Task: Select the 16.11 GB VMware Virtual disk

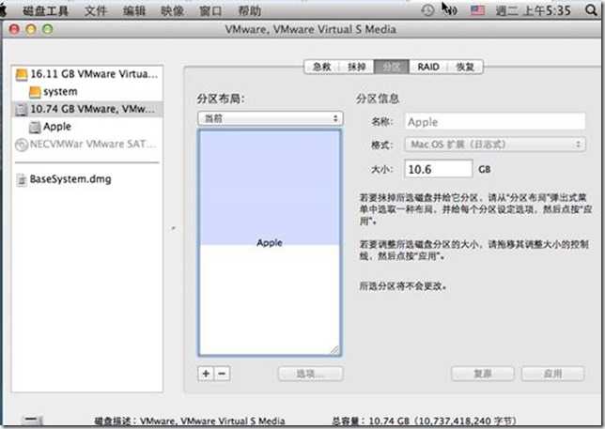Action: click(x=87, y=73)
